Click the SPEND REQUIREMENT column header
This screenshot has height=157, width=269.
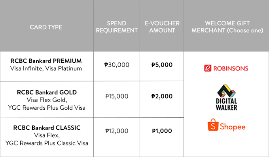[117, 27]
